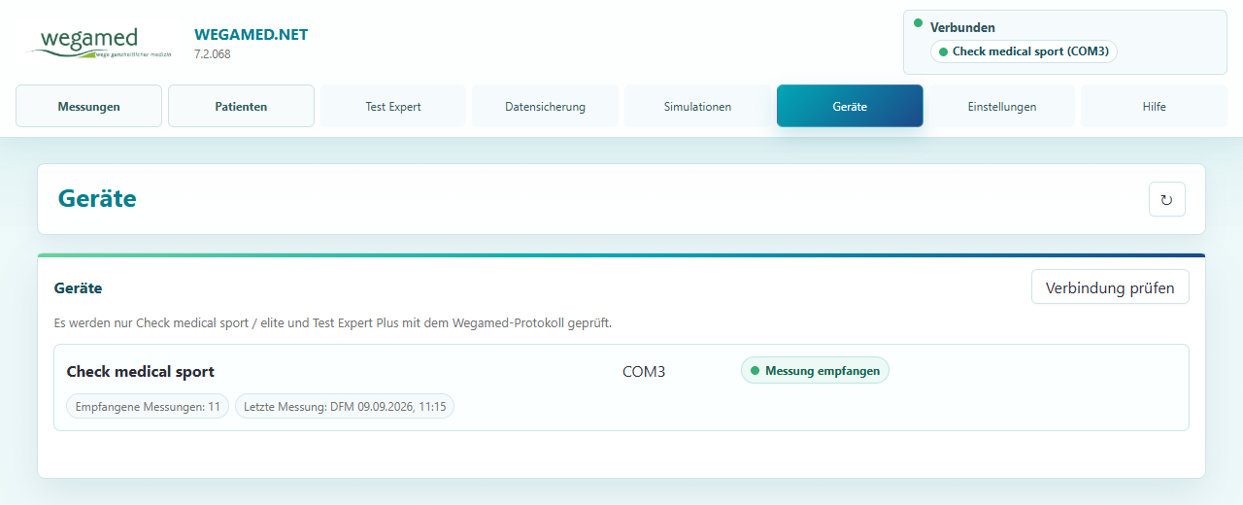Click the Check medical sport device name

click(x=141, y=371)
